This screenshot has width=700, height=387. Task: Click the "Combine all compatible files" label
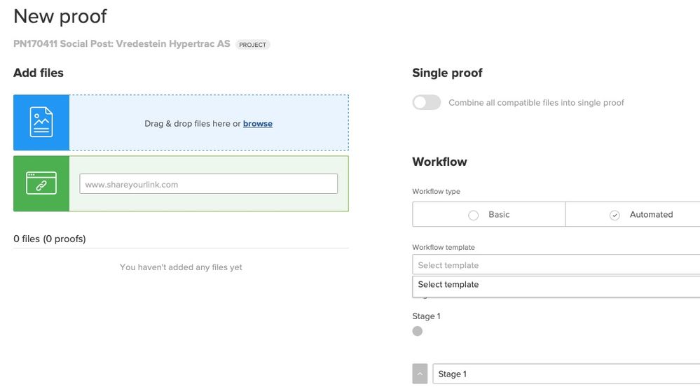[536, 103]
